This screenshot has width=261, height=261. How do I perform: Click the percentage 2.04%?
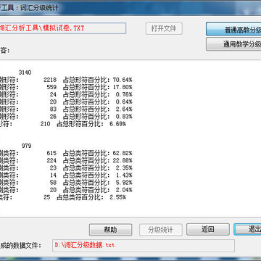click(x=124, y=190)
